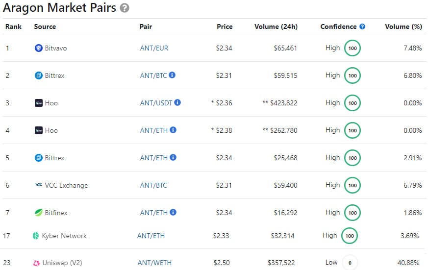Click the Bitvavo confidence score 100 badge
Image resolution: width=428 pixels, height=270 pixels.
[x=352, y=48]
